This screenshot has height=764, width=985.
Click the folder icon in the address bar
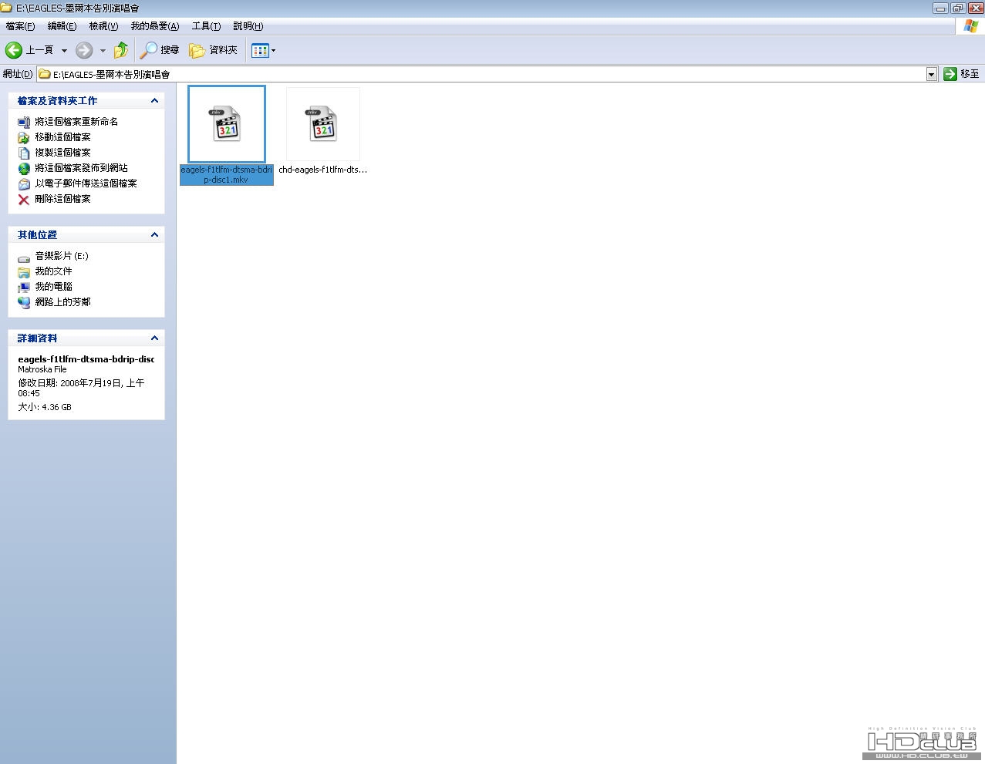pos(45,74)
